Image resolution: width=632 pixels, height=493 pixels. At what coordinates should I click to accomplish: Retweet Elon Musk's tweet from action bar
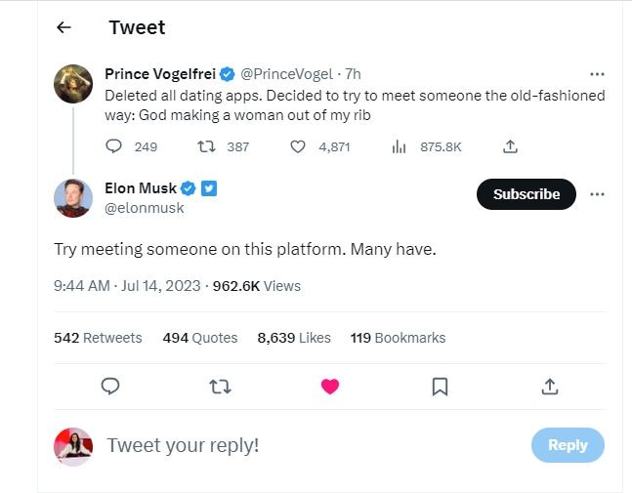(x=220, y=387)
